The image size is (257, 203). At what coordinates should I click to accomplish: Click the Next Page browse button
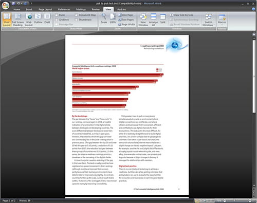(x=254, y=196)
